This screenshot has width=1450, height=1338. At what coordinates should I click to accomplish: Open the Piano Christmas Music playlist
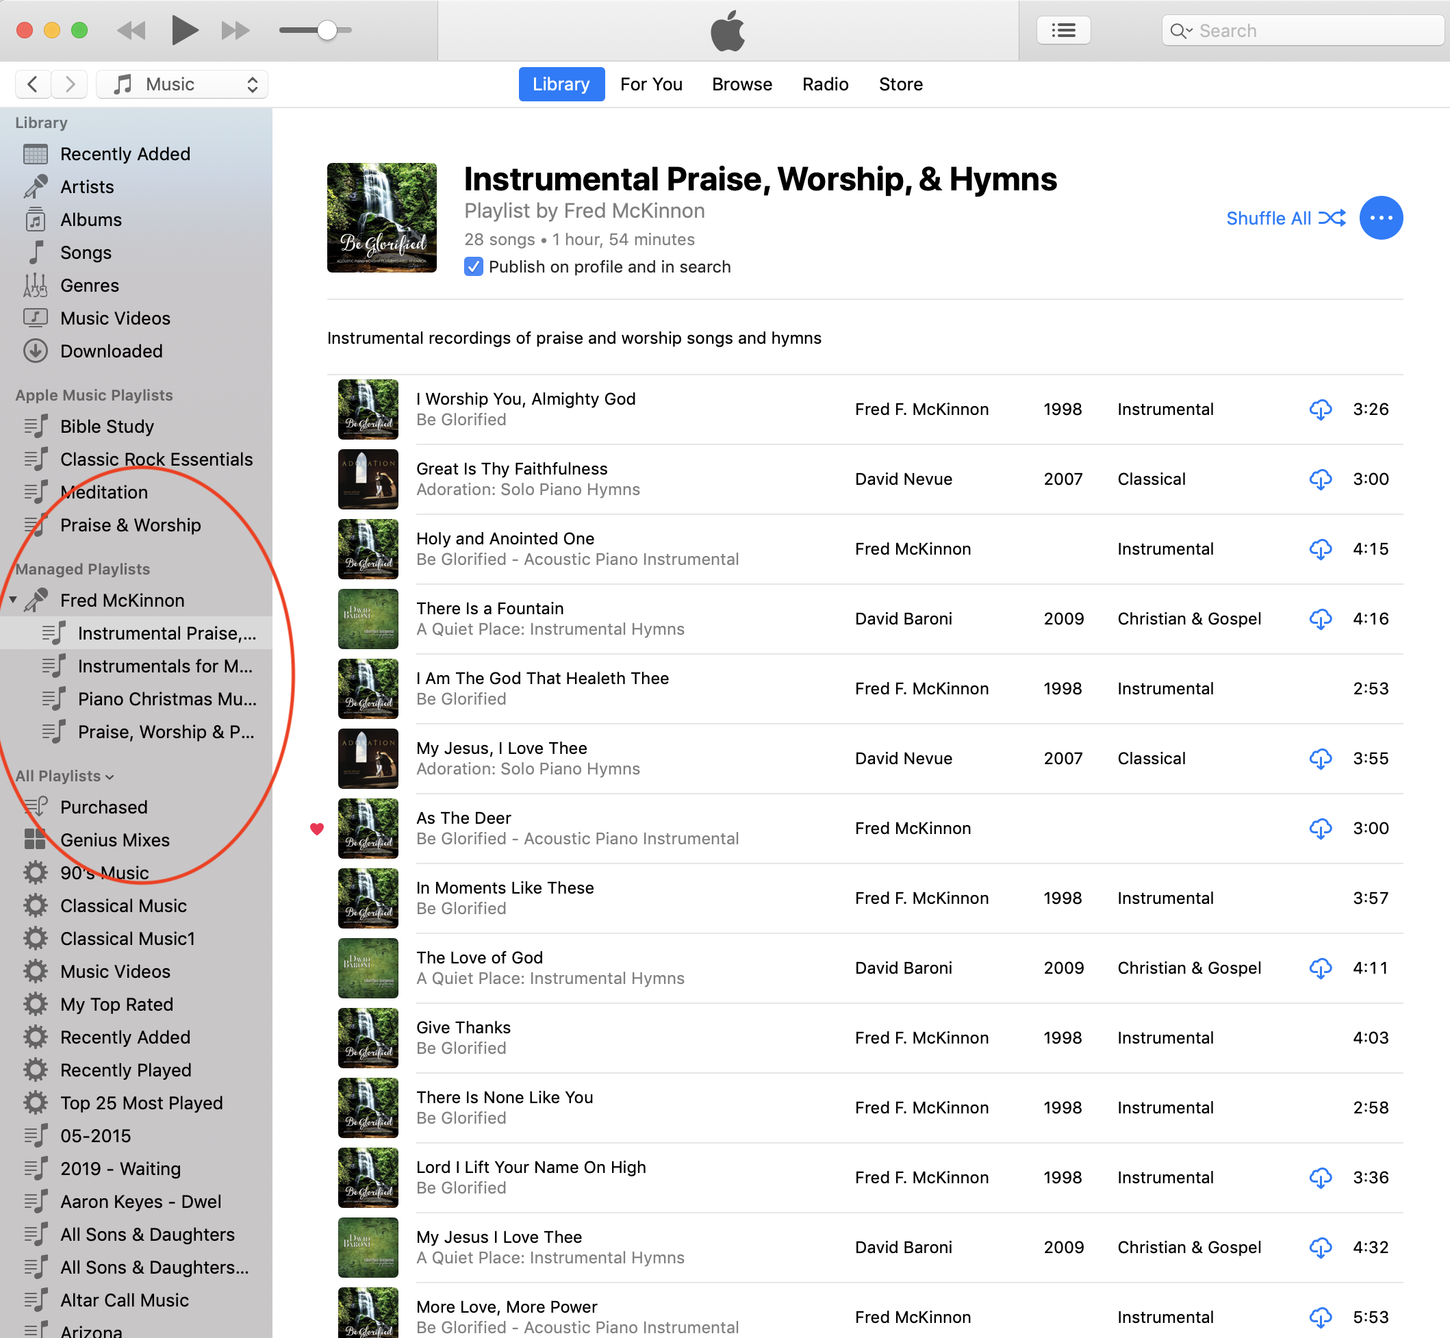click(166, 698)
